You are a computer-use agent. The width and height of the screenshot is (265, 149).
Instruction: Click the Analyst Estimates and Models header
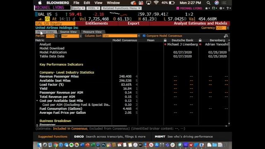coord(200,23)
